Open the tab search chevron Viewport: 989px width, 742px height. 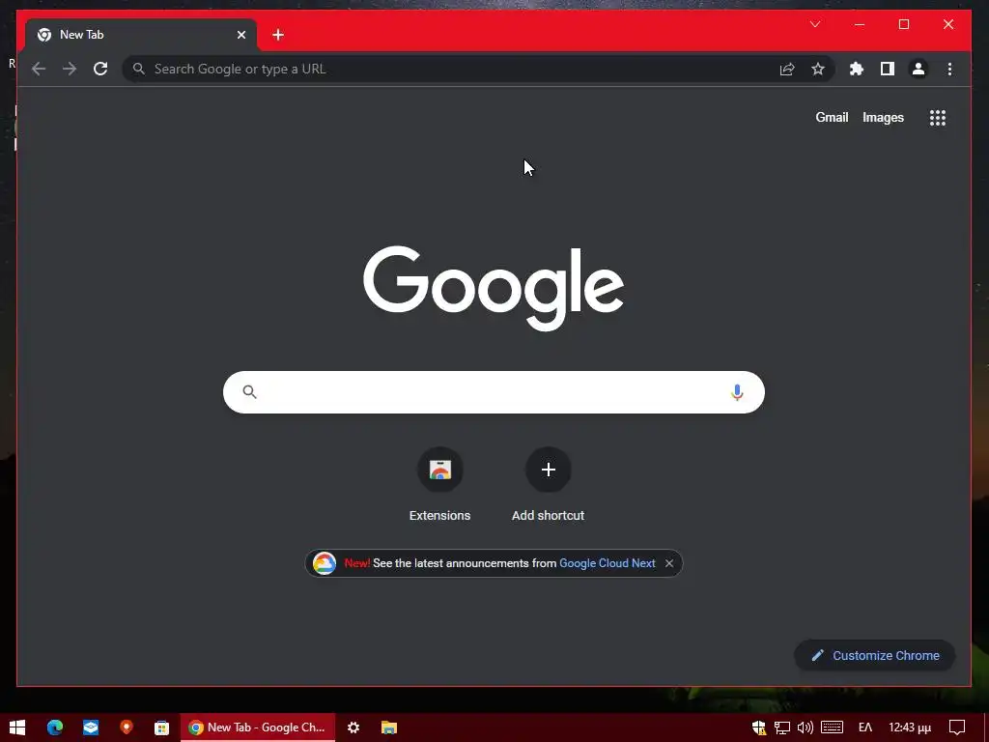coord(815,24)
